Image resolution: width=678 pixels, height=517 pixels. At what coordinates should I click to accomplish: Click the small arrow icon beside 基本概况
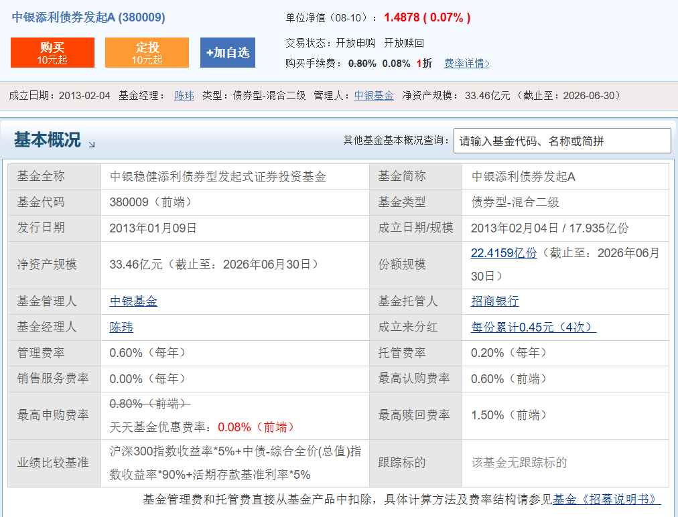[92, 145]
